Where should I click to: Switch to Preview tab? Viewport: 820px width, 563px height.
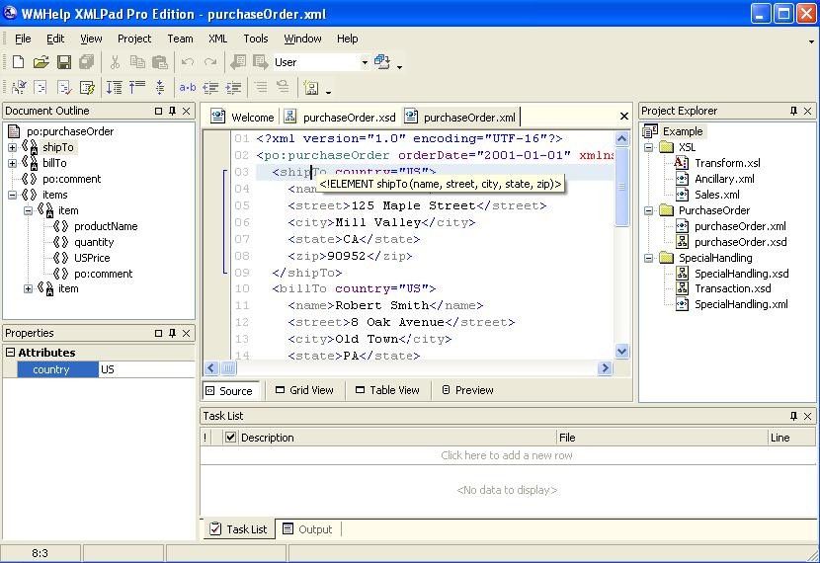[x=468, y=390]
